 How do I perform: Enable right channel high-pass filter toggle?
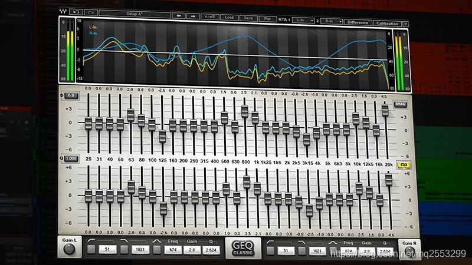tap(270, 251)
